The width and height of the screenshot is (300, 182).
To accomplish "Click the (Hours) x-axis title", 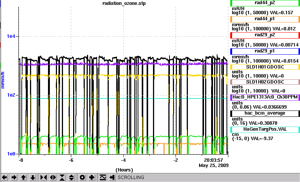I will [x=124, y=170].
